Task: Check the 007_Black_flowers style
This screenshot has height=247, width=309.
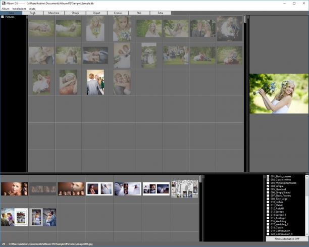Action: click(268, 195)
